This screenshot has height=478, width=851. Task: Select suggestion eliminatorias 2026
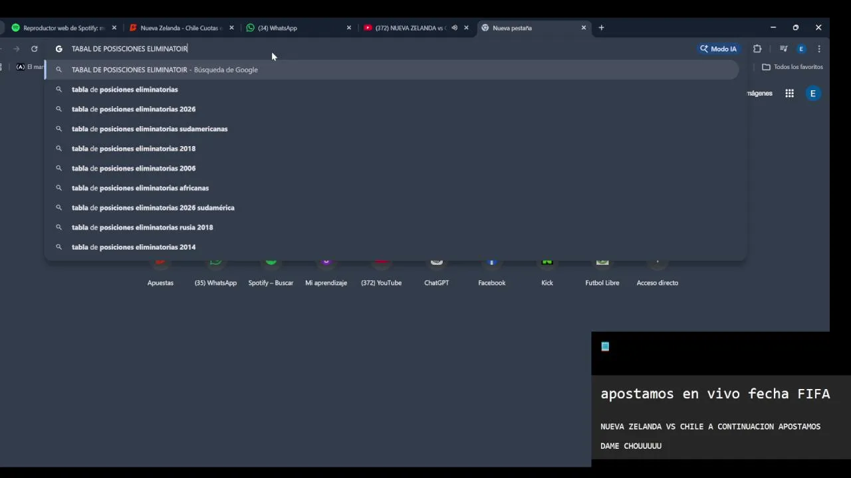coord(392,109)
